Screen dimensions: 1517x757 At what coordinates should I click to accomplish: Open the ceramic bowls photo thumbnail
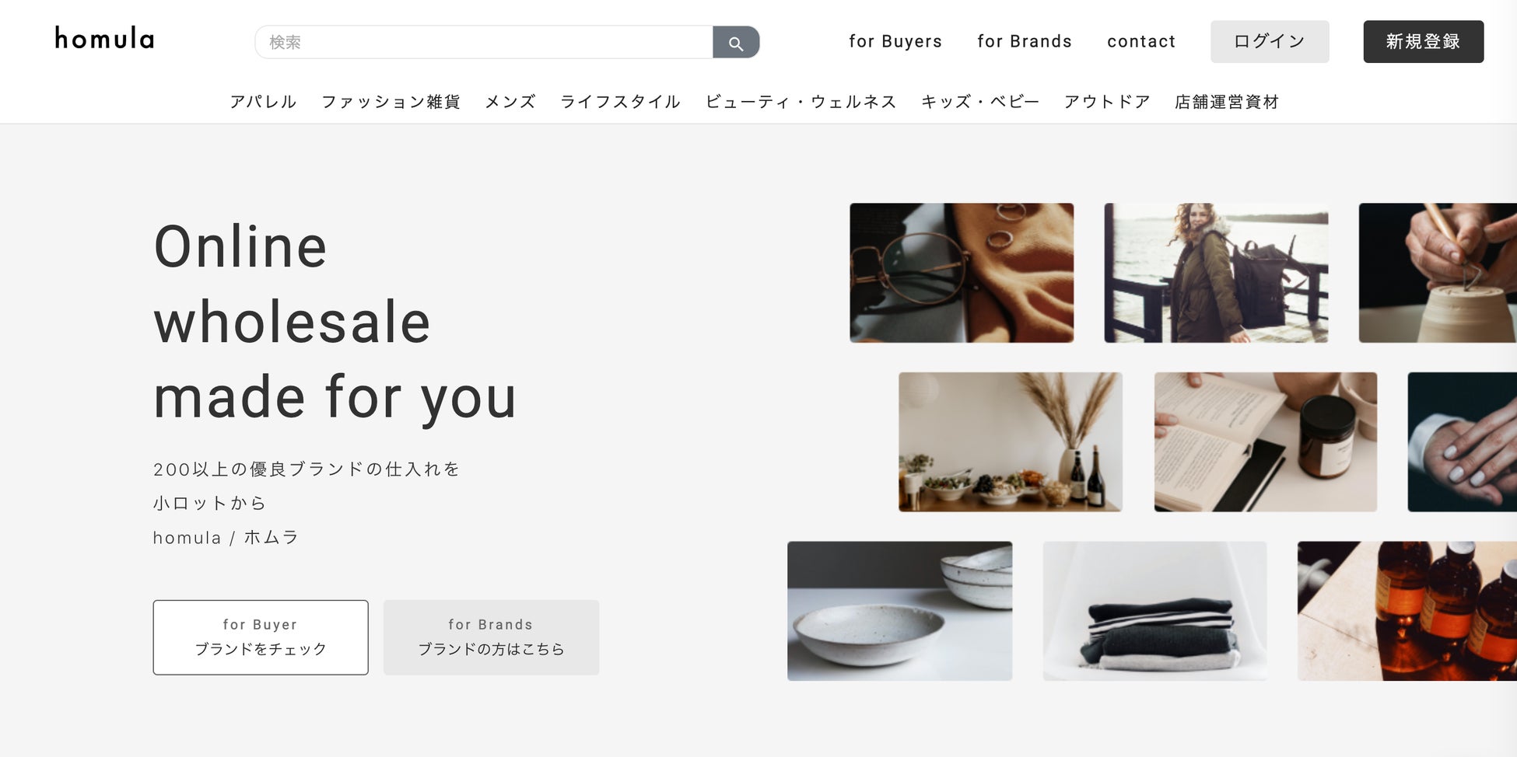(x=899, y=611)
